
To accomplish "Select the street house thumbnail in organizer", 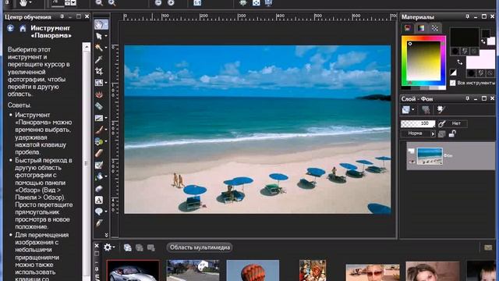I will [x=193, y=271].
